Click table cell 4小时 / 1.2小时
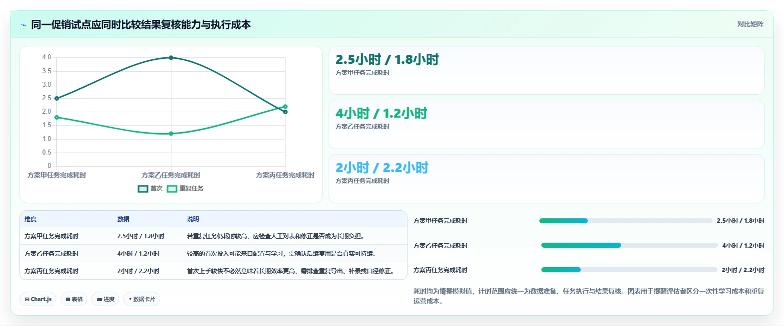Image resolution: width=784 pixels, height=326 pixels. pos(138,254)
